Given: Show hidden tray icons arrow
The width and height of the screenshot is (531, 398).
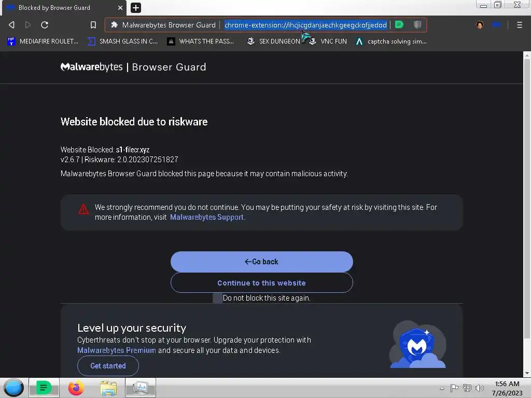Looking at the screenshot, I should click(x=442, y=388).
